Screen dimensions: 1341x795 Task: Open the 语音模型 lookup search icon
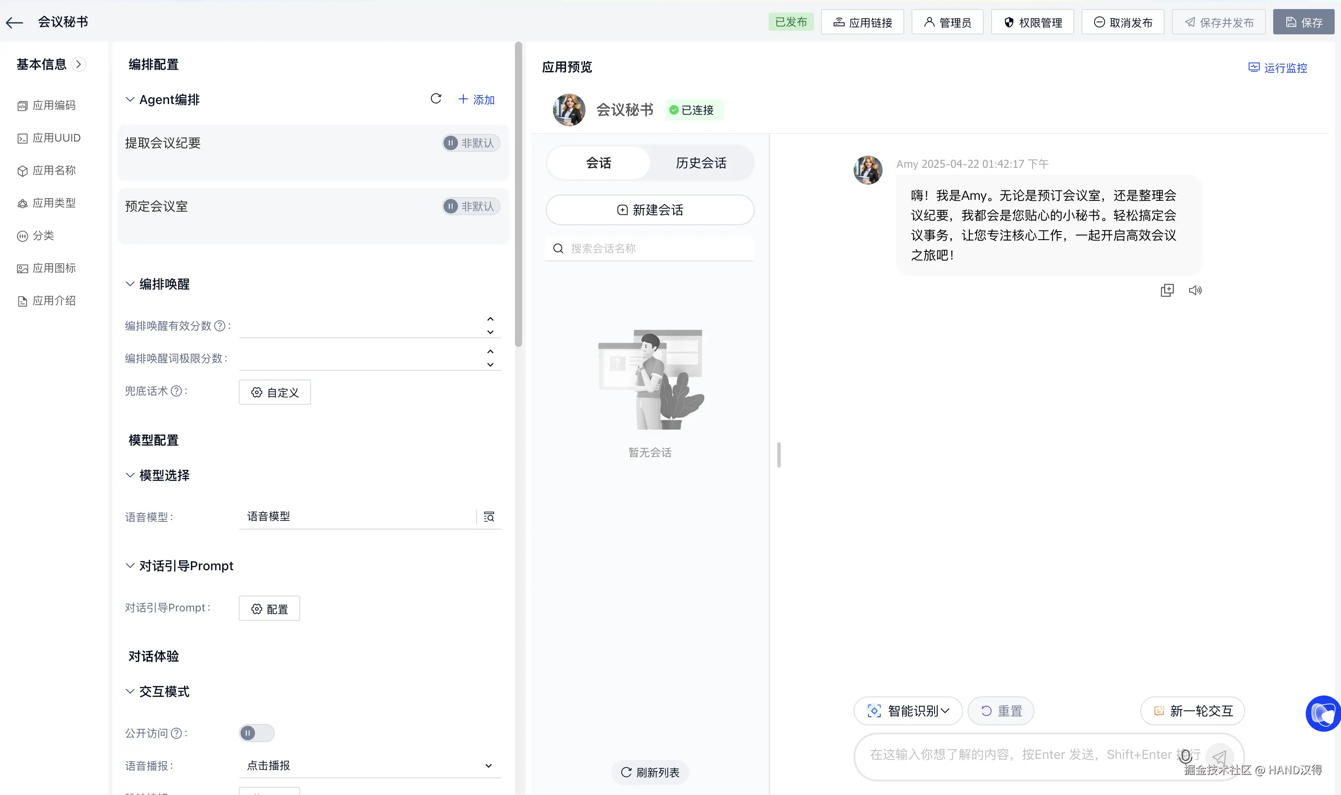tap(489, 516)
